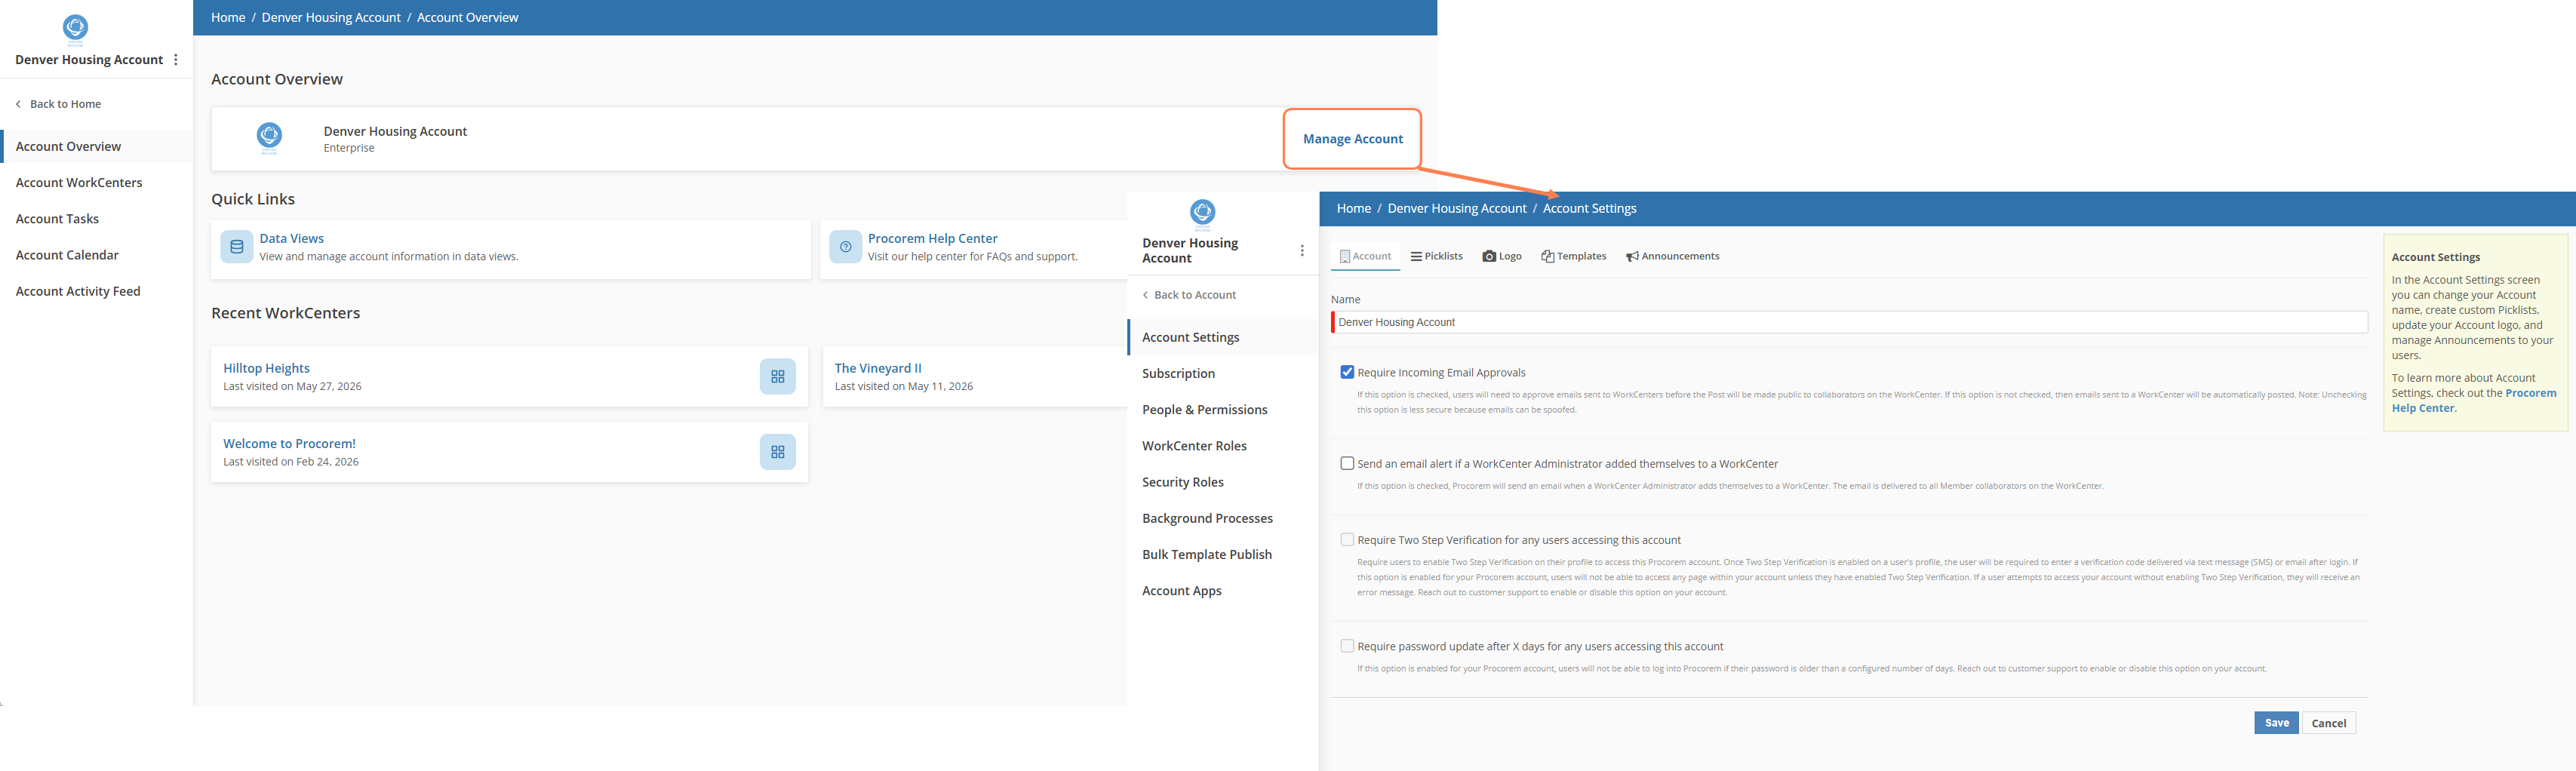Click the Procorem Help Center question icon

(845, 247)
